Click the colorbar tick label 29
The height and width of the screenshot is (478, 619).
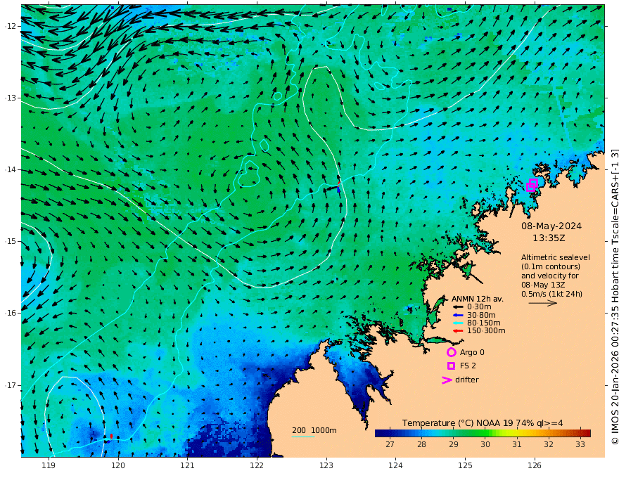454,444
